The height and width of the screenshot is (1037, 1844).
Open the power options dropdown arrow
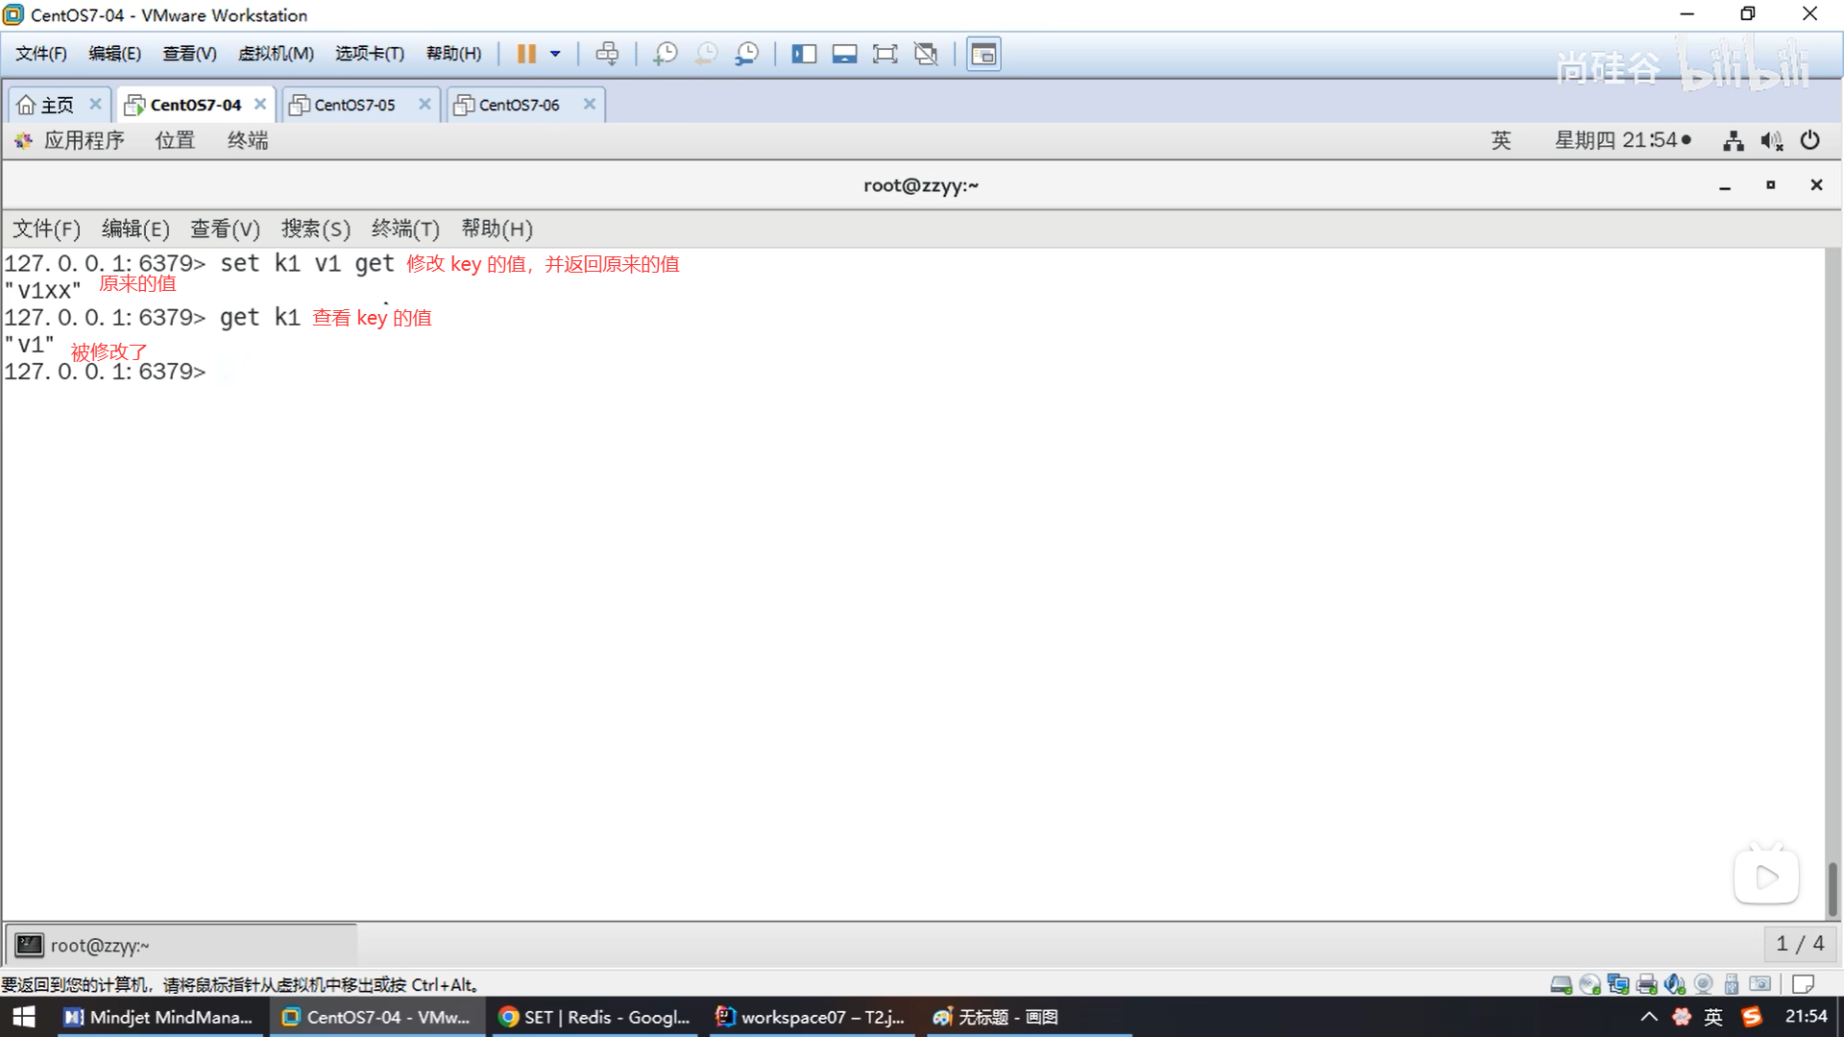555,54
